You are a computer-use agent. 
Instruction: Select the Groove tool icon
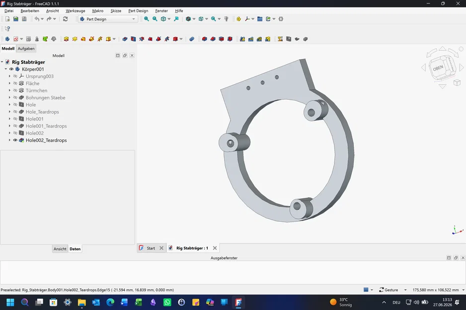tap(142, 39)
